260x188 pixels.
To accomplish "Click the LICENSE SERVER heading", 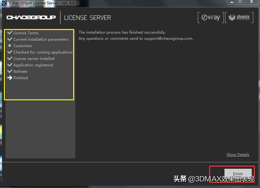I will coord(87,18).
